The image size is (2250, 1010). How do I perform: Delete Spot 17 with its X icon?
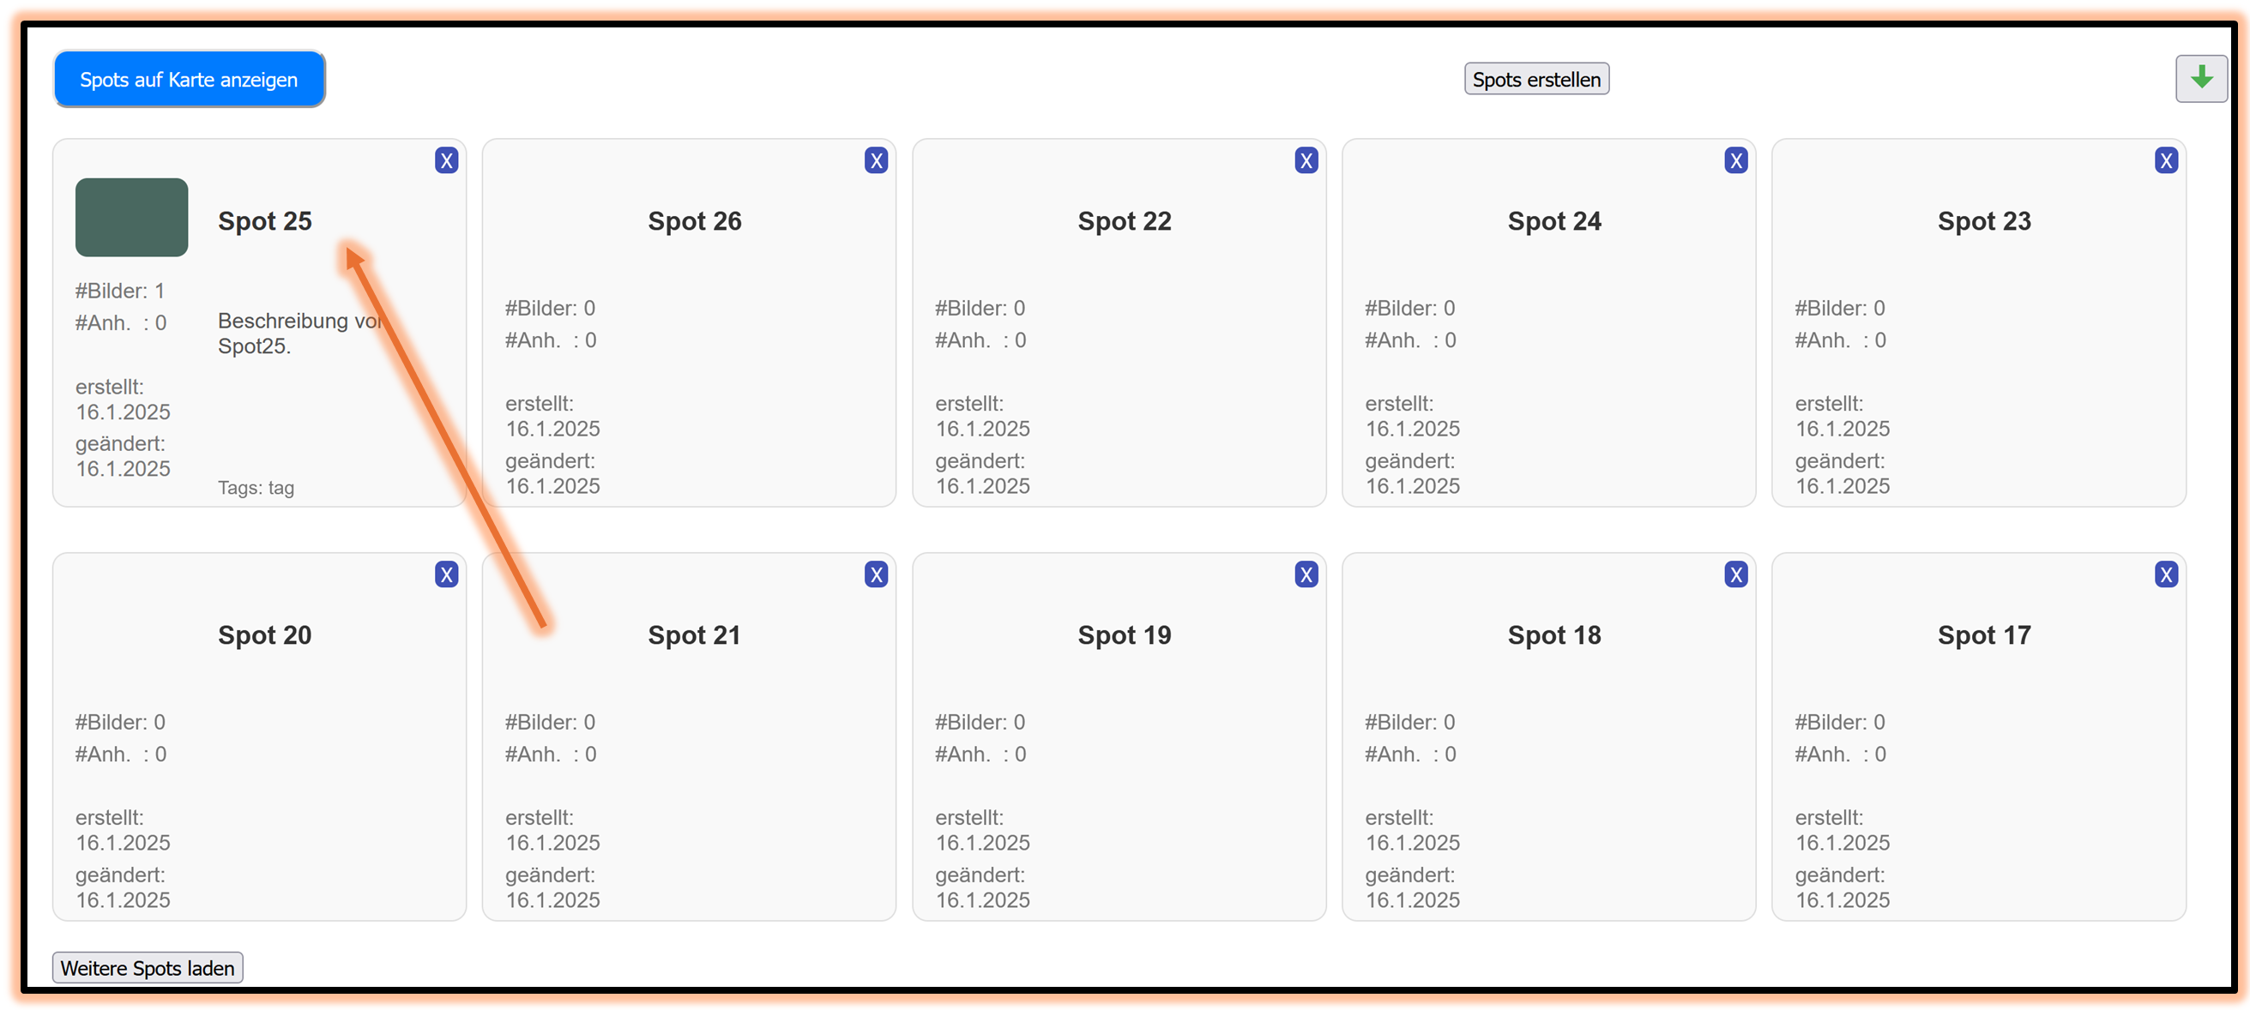coord(2165,574)
